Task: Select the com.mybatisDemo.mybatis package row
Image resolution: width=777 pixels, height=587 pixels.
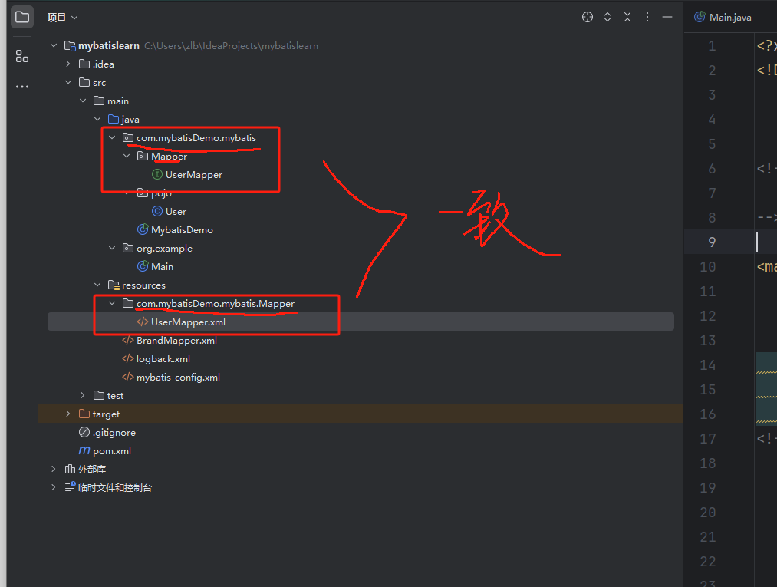Action: click(361, 137)
